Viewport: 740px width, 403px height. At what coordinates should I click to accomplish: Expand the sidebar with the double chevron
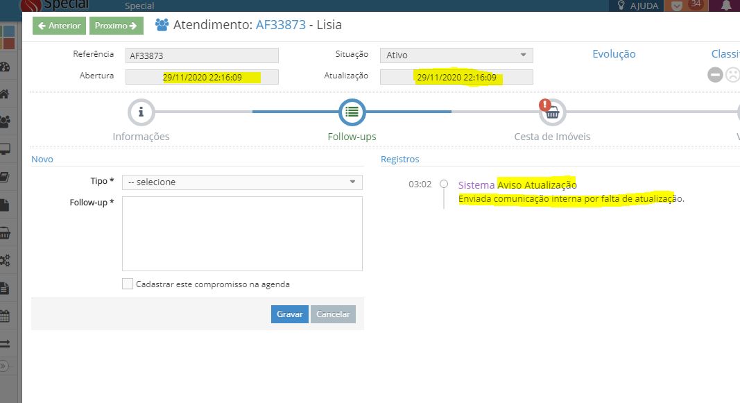4,366
